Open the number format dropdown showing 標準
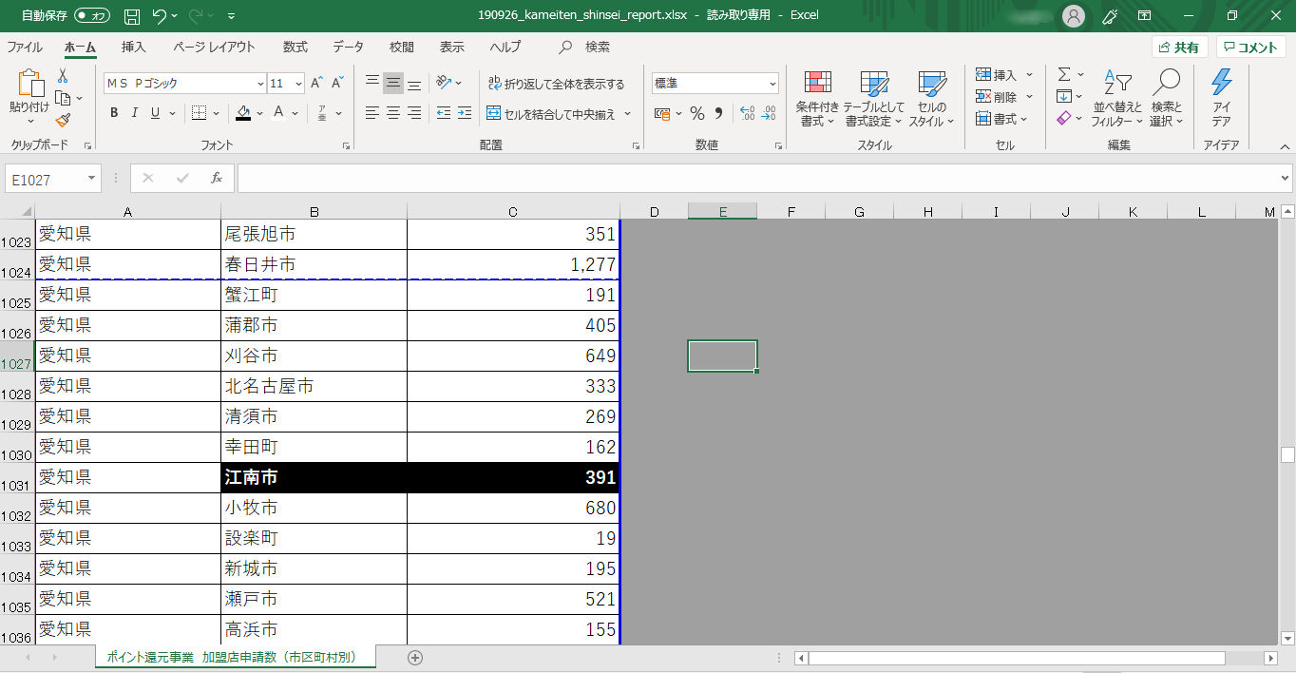The height and width of the screenshot is (673, 1296). [772, 84]
